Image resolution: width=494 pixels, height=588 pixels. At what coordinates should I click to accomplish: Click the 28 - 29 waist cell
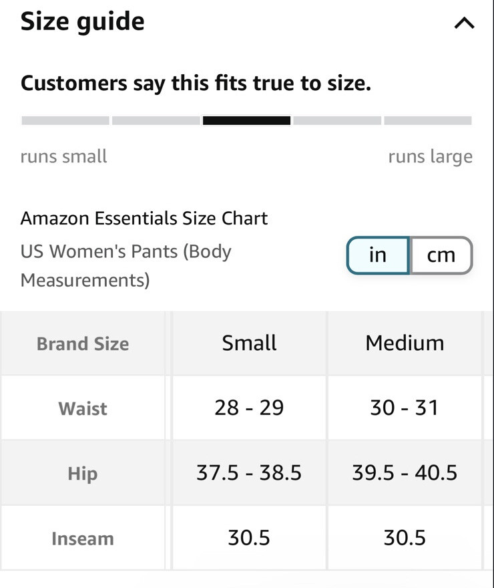(249, 408)
